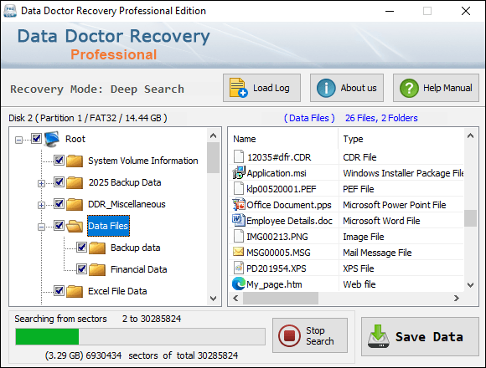Toggle the System Volume Information checkbox
This screenshot has width=486, height=368.
tap(59, 161)
